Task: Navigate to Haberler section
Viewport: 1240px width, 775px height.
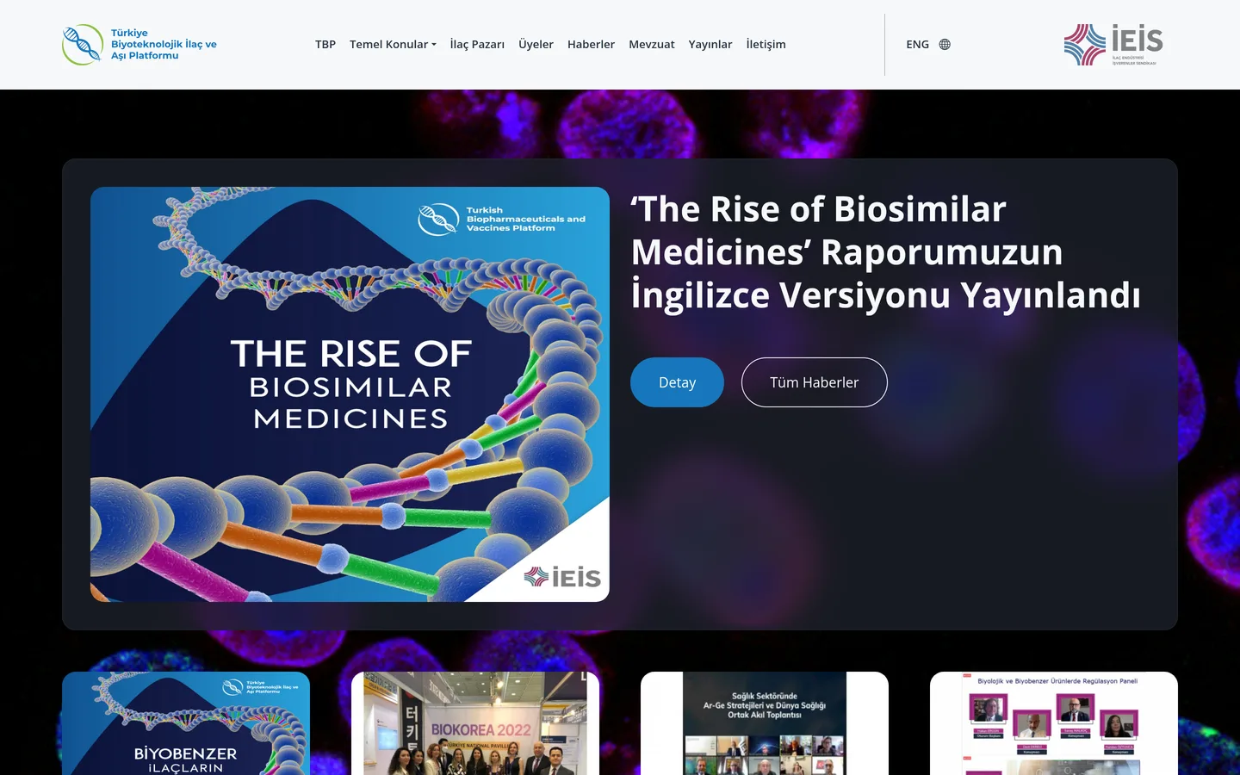Action: (x=591, y=45)
